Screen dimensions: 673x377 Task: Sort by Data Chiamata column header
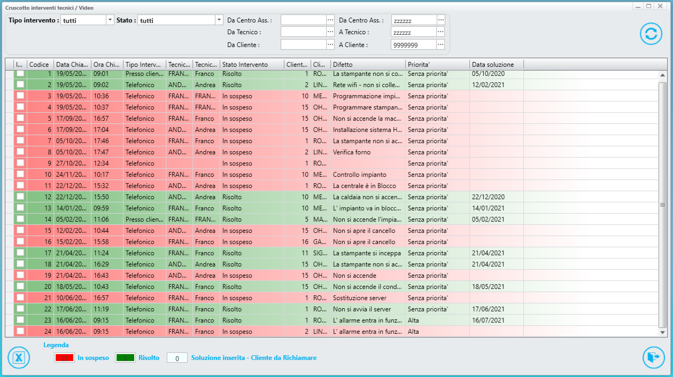click(x=72, y=64)
